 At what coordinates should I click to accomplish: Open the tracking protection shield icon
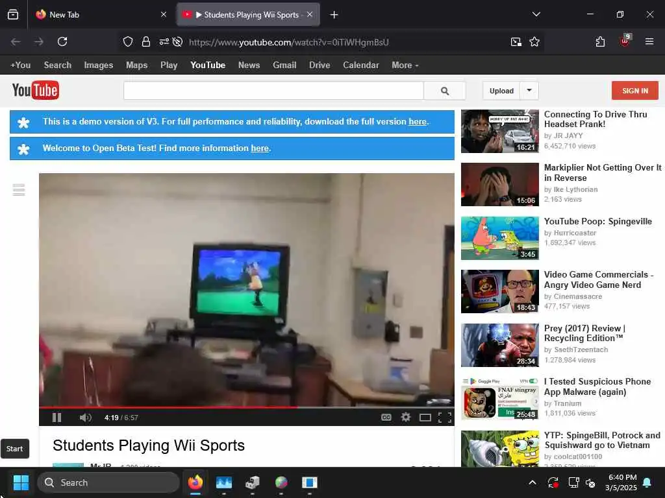[x=128, y=41]
